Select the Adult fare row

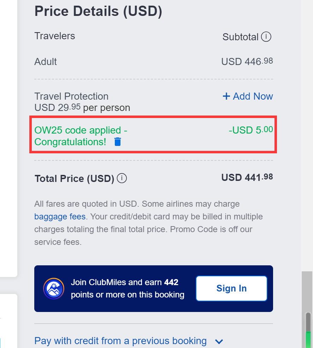46,61
